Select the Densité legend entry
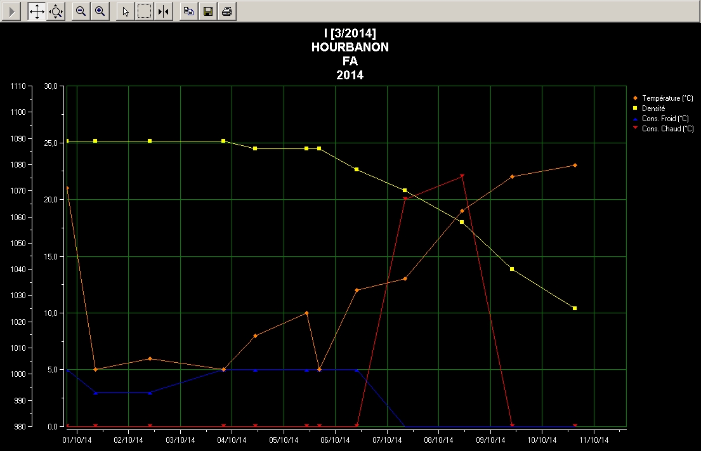Image resolution: width=701 pixels, height=451 pixels. pyautogui.click(x=653, y=108)
